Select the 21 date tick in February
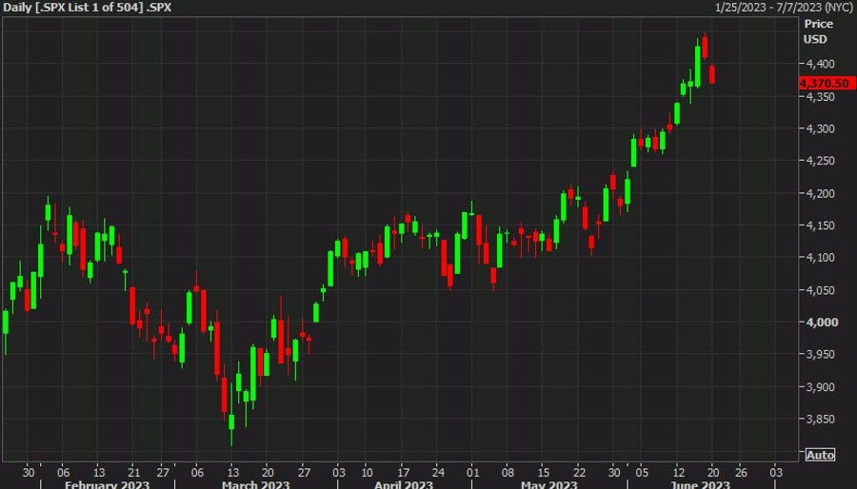This screenshot has width=857, height=489. pos(134,470)
